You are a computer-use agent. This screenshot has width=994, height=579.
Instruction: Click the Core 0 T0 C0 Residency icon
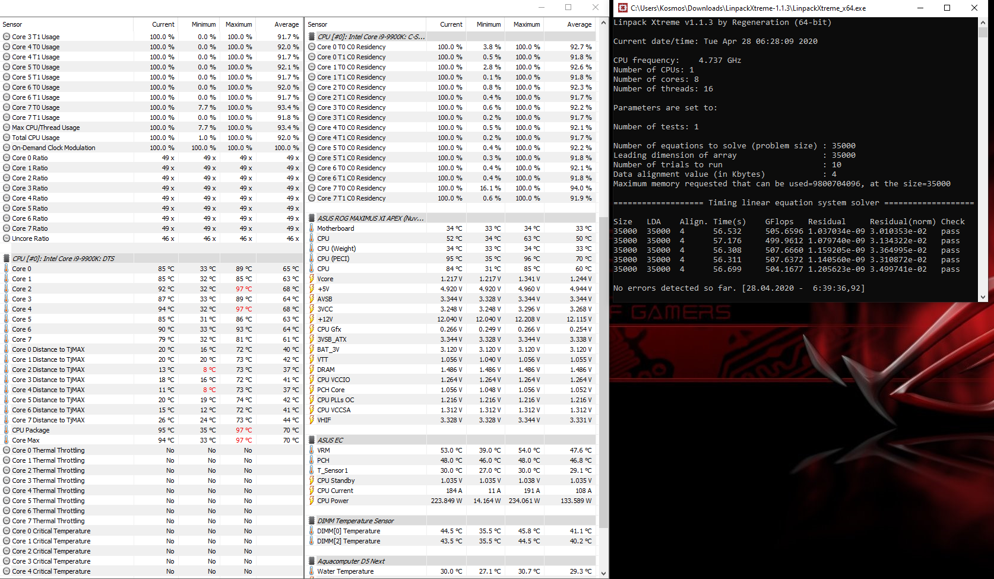coord(312,47)
